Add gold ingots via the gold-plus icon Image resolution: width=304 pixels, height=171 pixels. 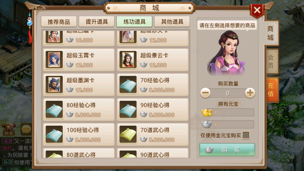tap(207, 113)
